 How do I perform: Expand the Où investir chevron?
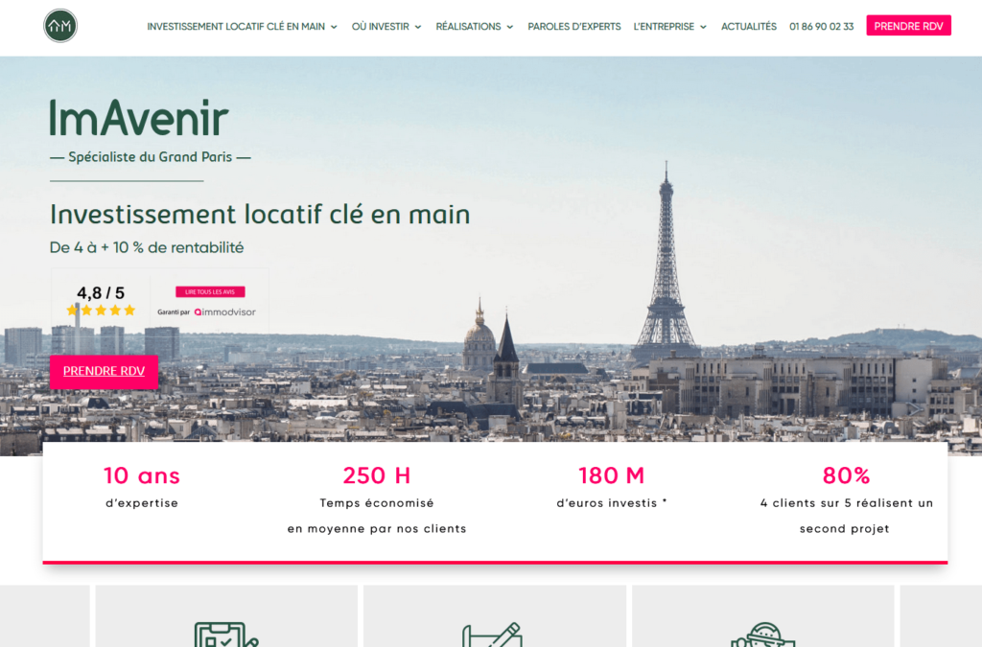point(418,27)
